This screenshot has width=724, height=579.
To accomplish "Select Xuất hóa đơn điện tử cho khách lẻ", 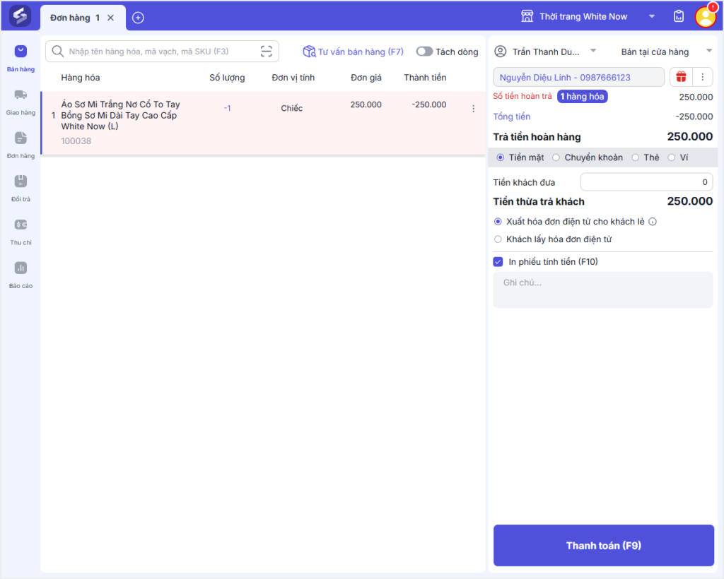I will click(498, 222).
